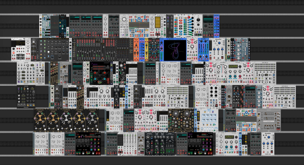Turn the large white knob on top-row LFO module

[x=124, y=19]
